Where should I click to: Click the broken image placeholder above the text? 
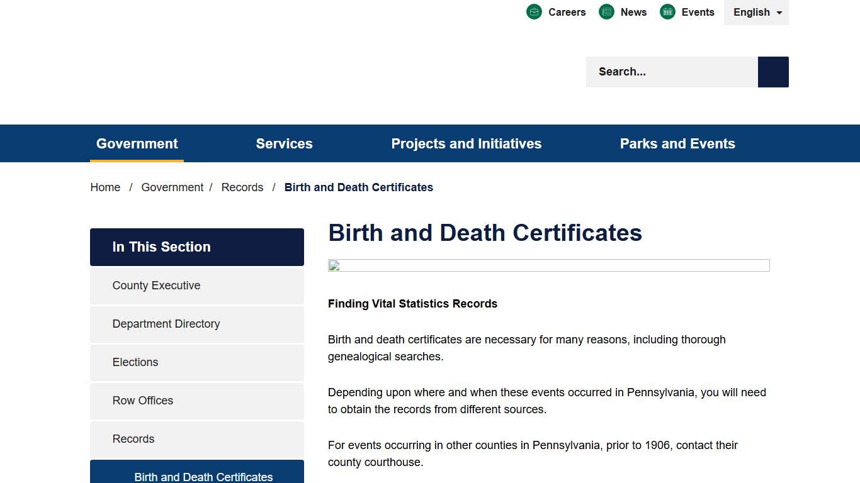tap(548, 265)
